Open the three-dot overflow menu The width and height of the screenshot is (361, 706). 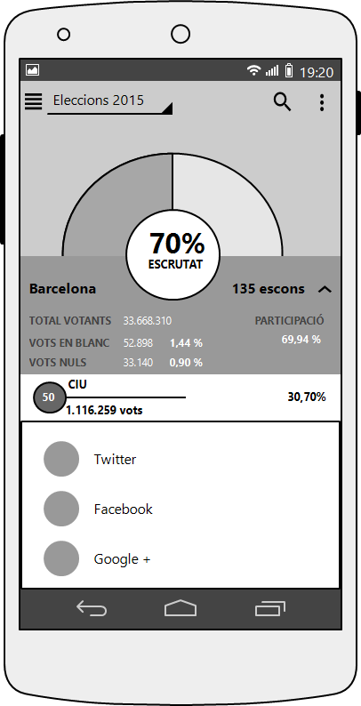coord(321,102)
